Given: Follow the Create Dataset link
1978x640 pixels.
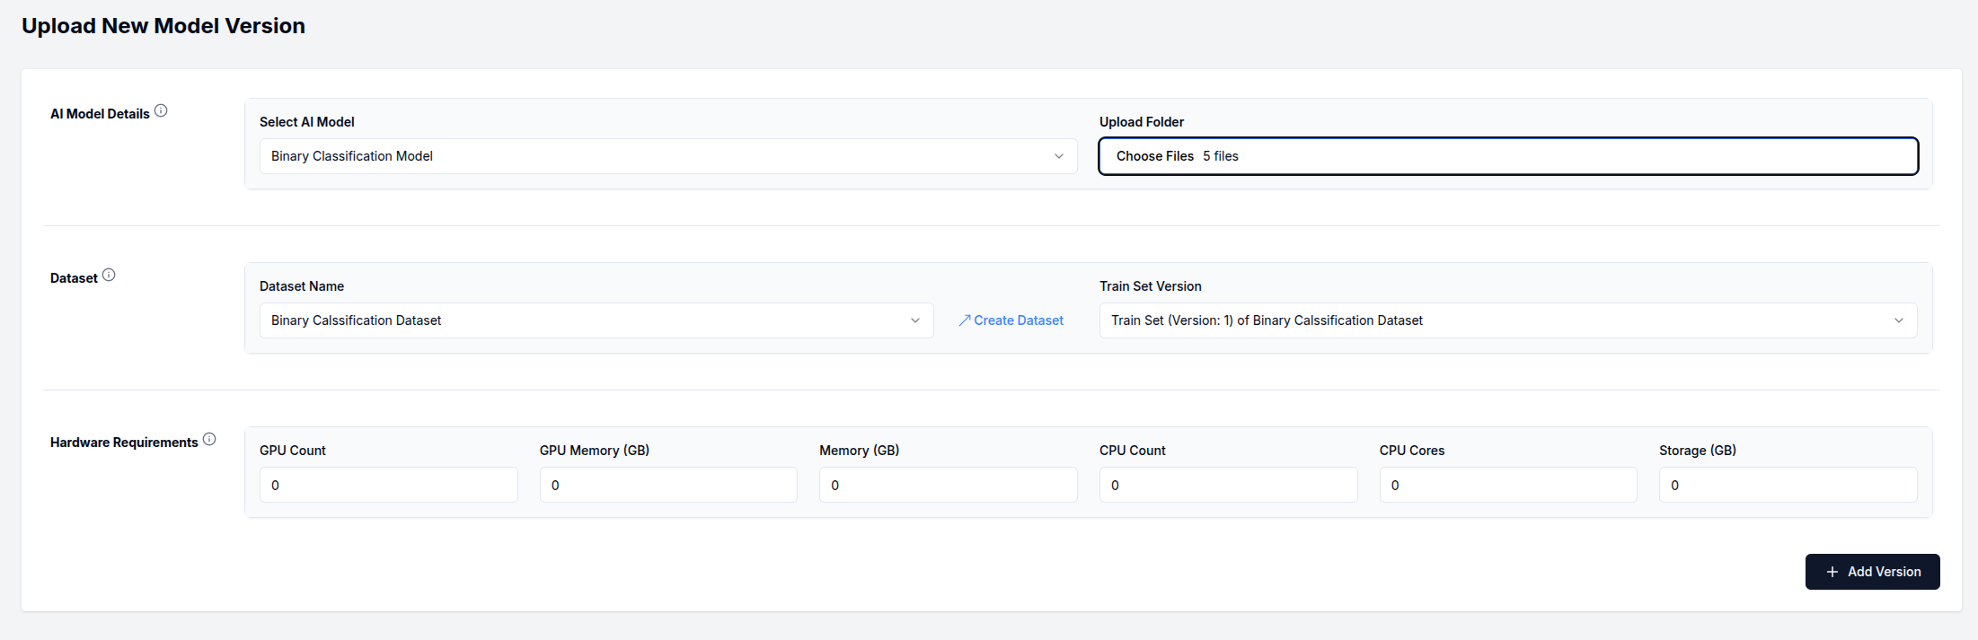Looking at the screenshot, I should click(x=1011, y=320).
